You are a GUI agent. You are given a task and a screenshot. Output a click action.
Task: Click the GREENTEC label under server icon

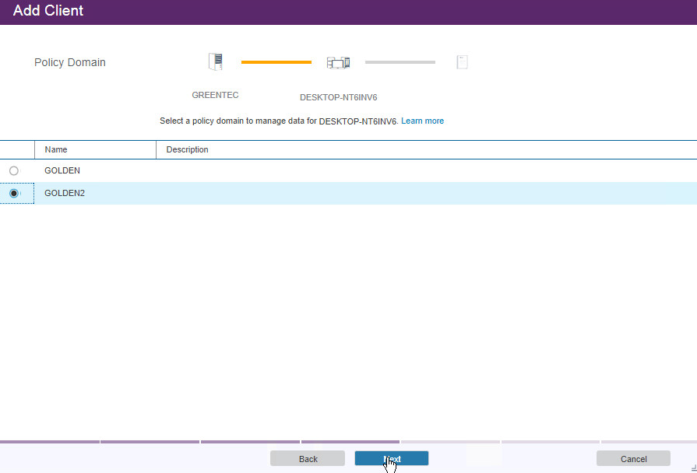pyautogui.click(x=215, y=95)
